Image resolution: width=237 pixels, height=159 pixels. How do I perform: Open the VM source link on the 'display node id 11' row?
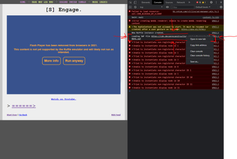[215, 88]
